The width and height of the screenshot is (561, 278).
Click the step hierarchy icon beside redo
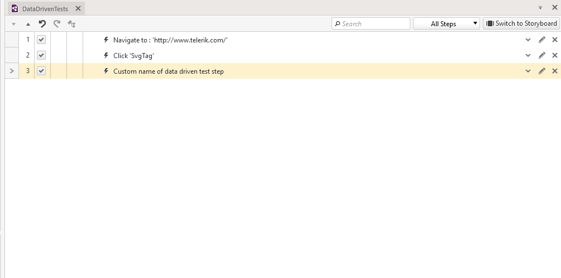(x=71, y=23)
